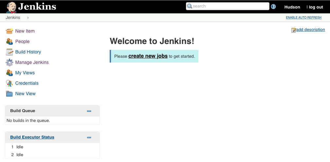Open the People link
Image resolution: width=330 pixels, height=162 pixels.
22,41
